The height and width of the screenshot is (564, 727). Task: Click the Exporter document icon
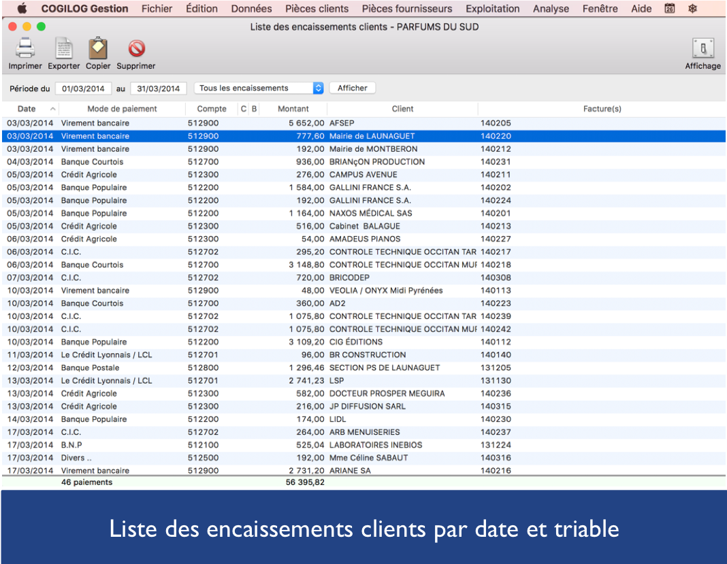click(x=63, y=48)
